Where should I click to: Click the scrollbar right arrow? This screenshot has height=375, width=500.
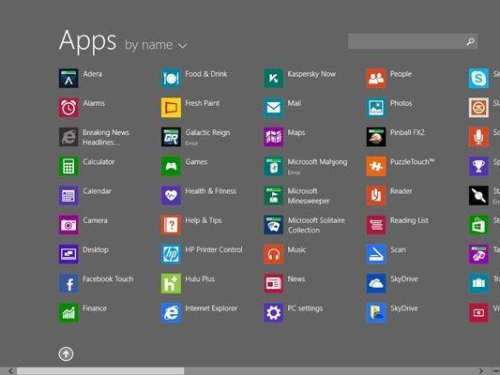(x=481, y=371)
